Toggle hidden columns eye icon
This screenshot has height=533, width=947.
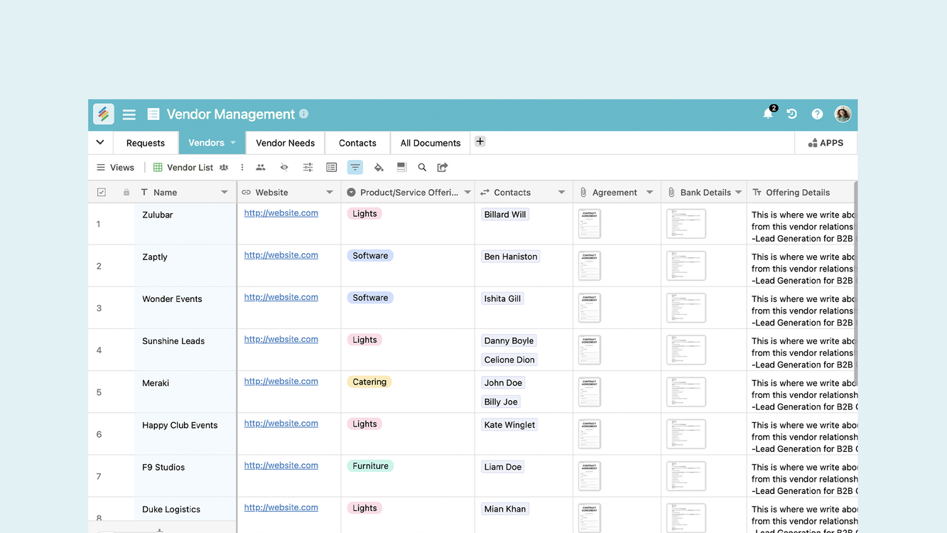point(284,168)
